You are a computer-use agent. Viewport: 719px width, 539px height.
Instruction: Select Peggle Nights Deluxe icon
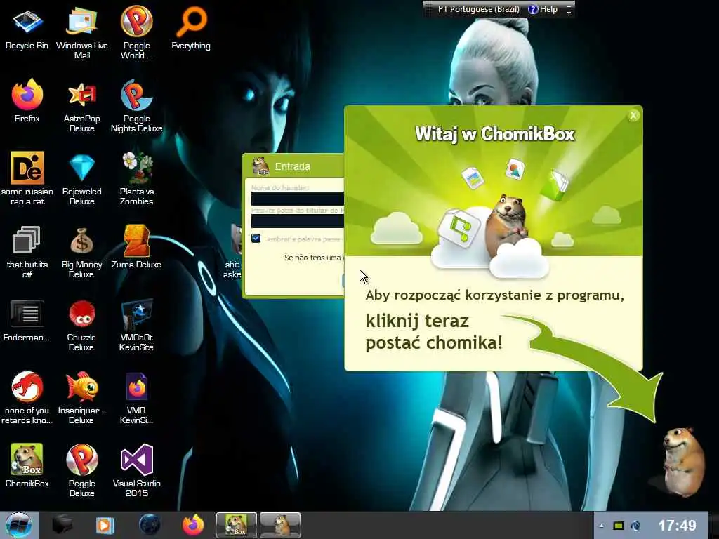137,107
